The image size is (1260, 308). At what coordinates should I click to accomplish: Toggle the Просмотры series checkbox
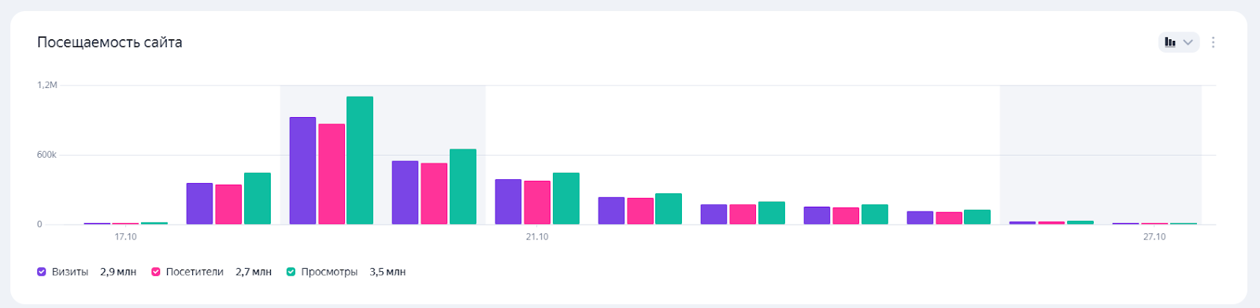pyautogui.click(x=291, y=272)
